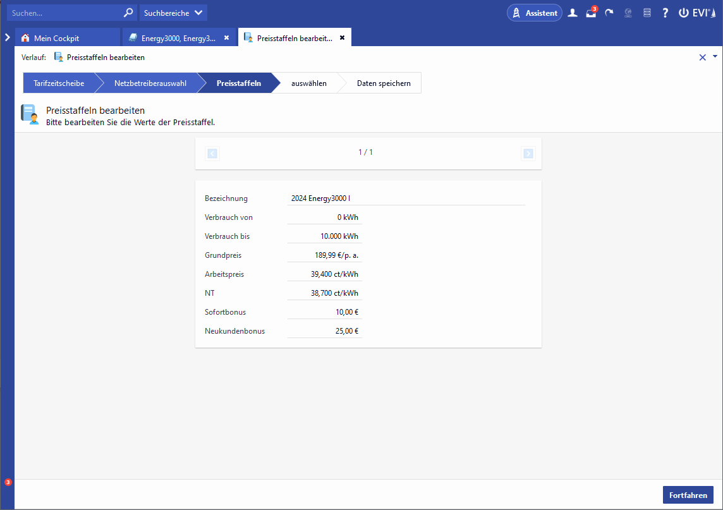This screenshot has height=510, width=723.
Task: Click the Fortfahren button
Action: coord(688,495)
